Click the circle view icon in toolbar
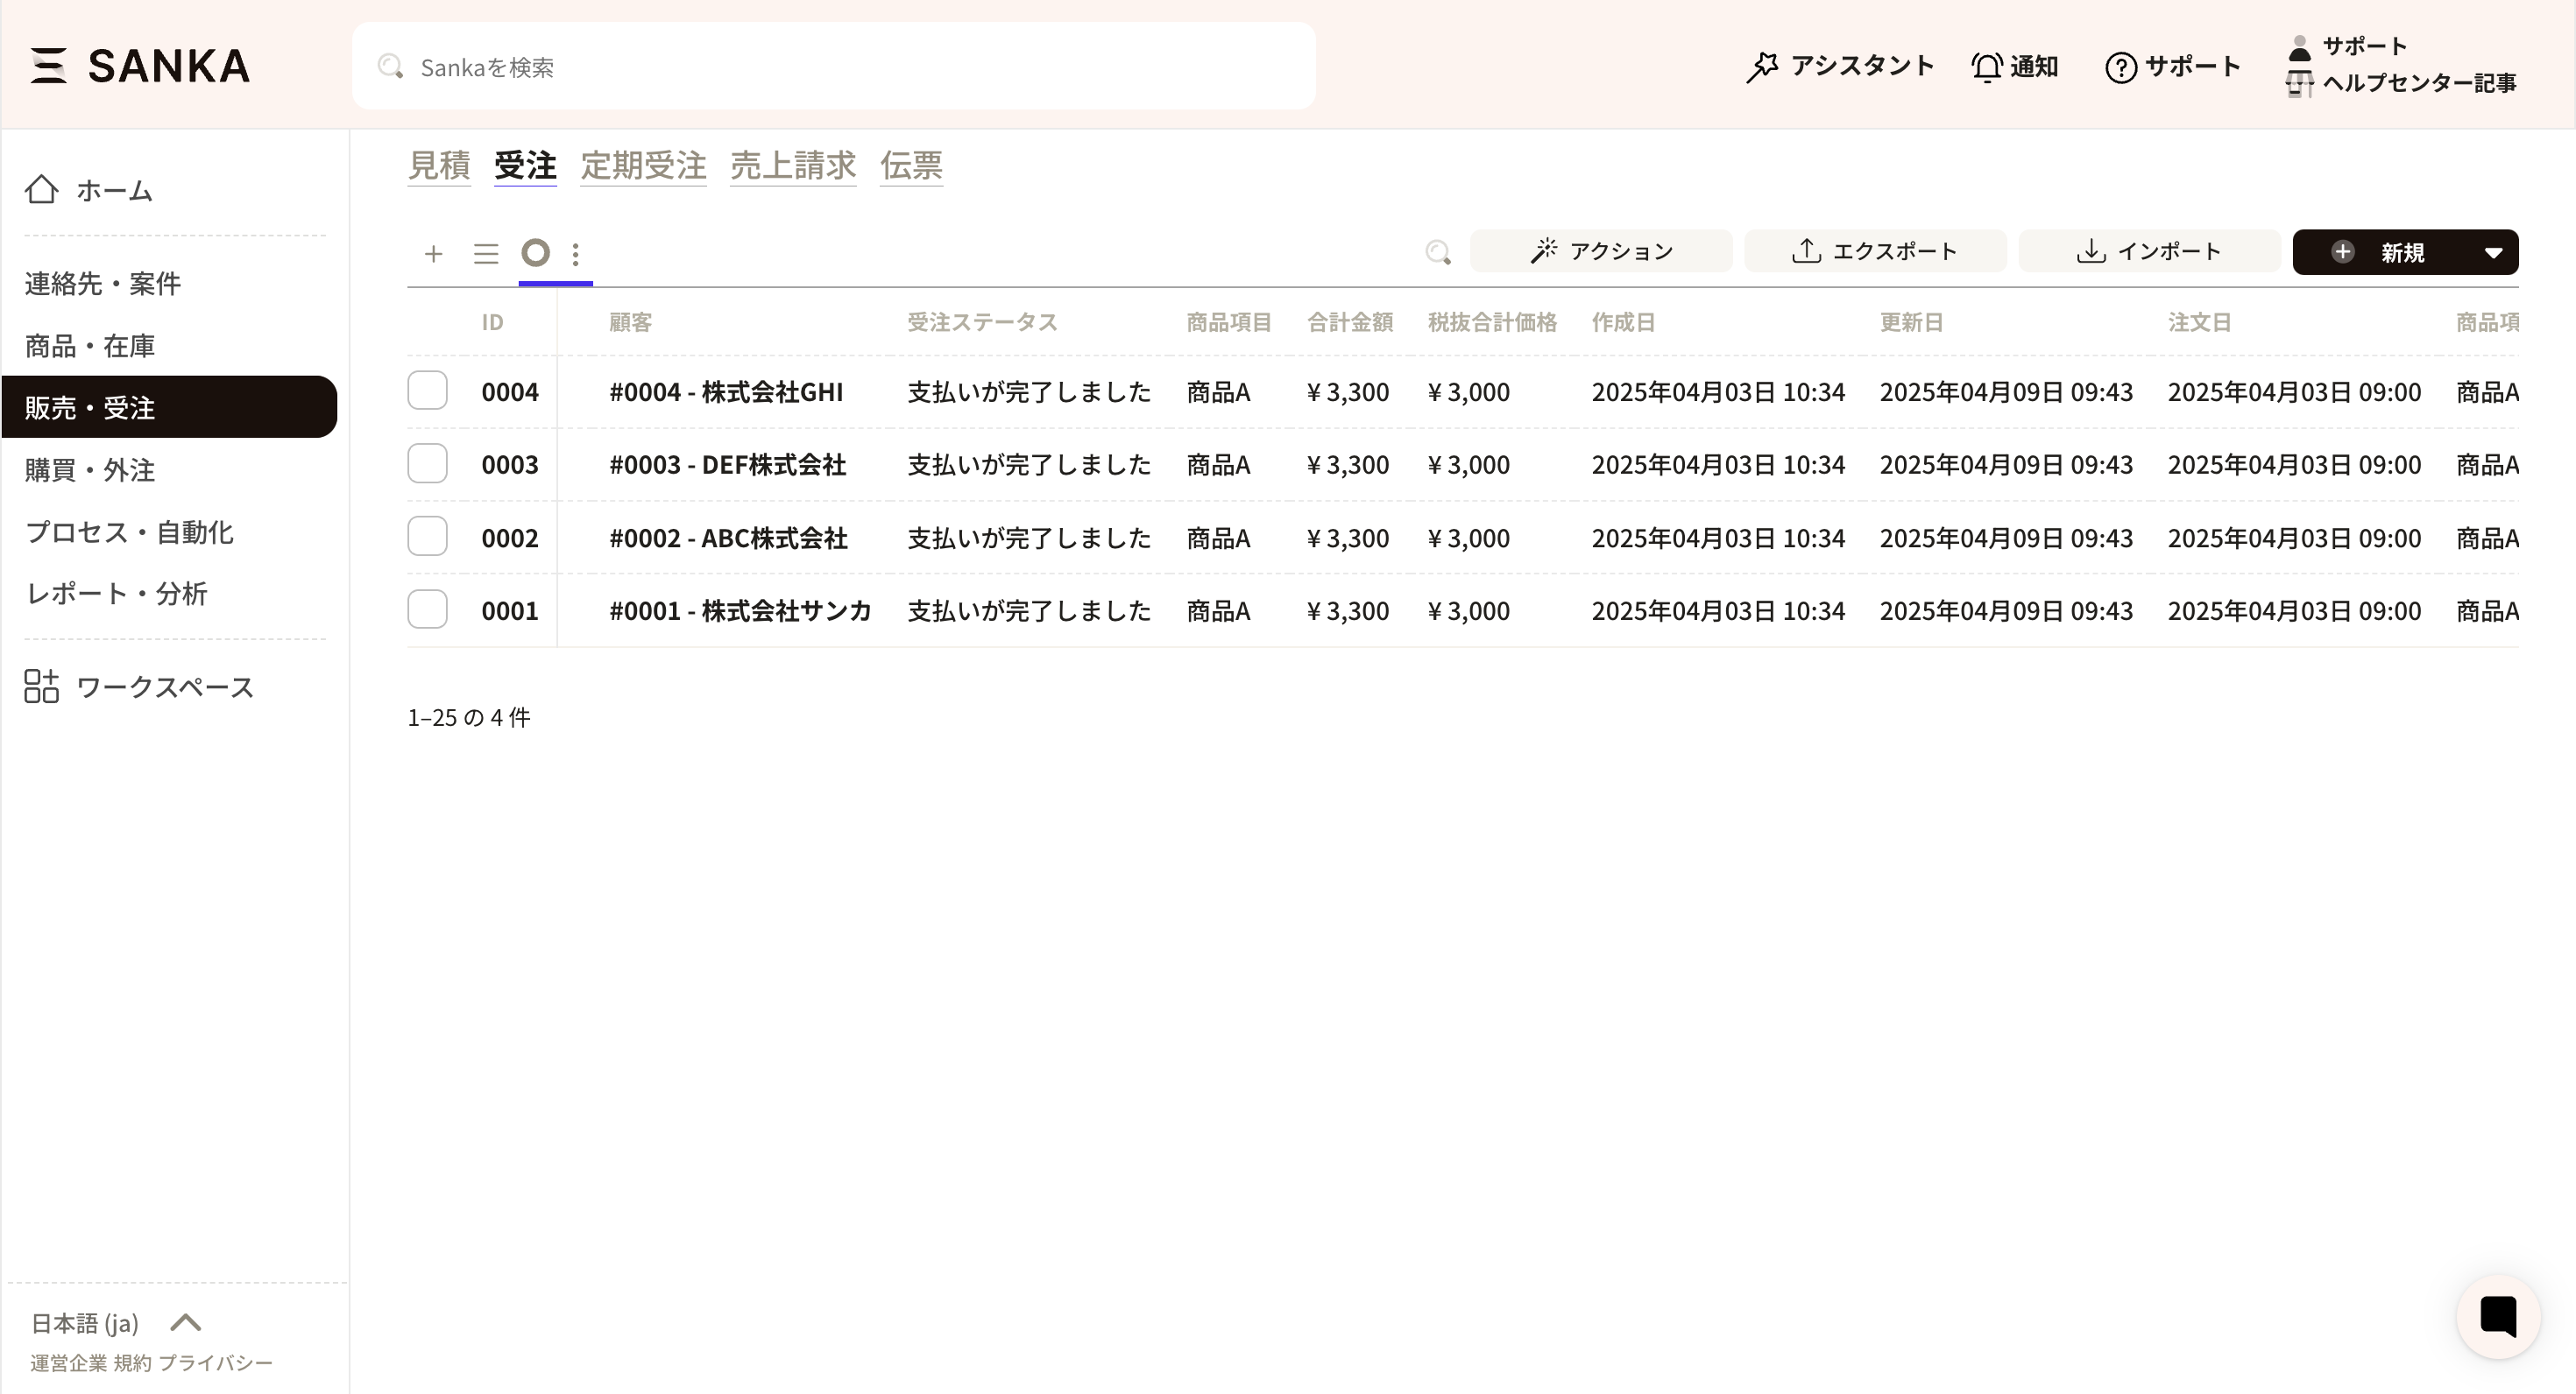This screenshot has height=1394, width=2576. coord(536,253)
